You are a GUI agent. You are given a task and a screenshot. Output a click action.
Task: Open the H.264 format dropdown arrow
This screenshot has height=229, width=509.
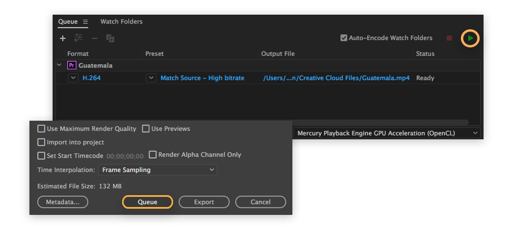coord(73,78)
